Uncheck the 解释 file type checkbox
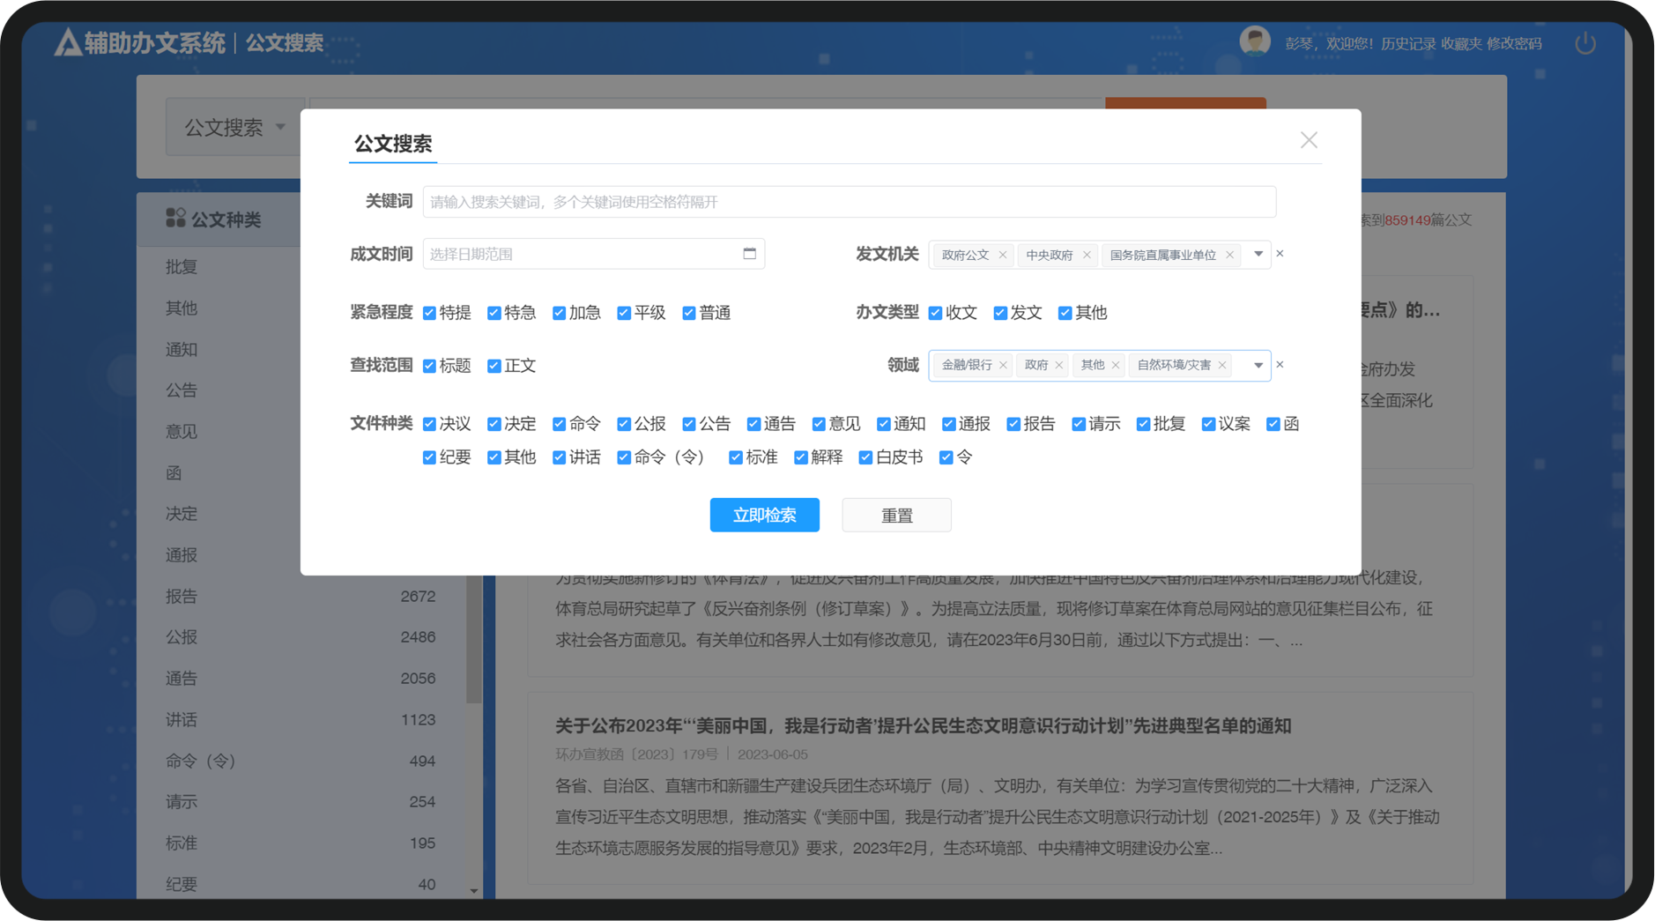1655x921 pixels. click(x=801, y=457)
